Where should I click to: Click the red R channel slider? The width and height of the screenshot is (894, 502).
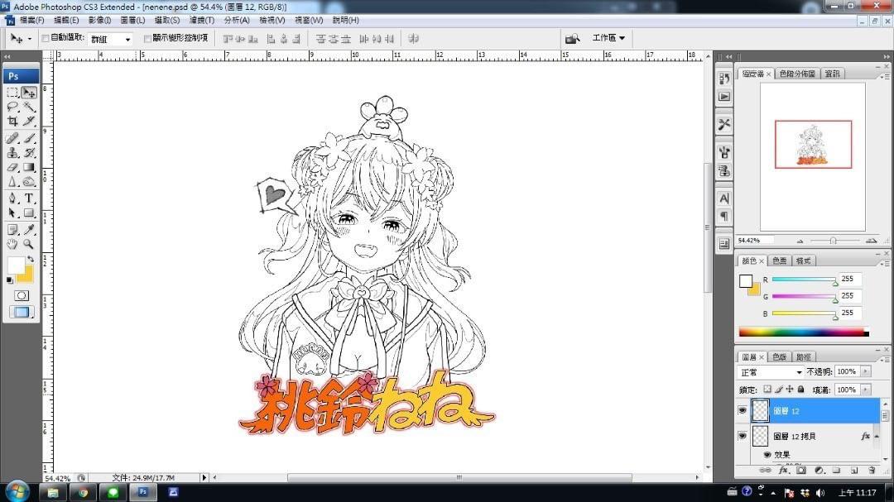click(x=803, y=280)
